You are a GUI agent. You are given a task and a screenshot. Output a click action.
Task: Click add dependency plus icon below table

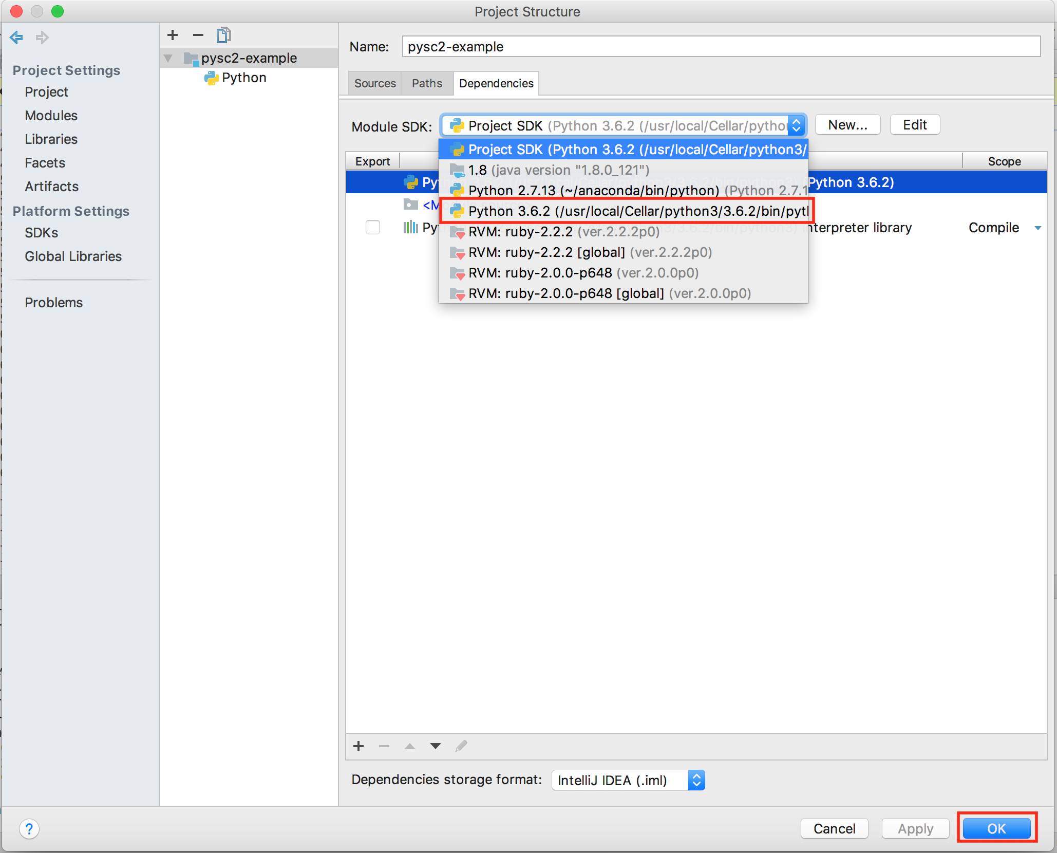coord(358,746)
